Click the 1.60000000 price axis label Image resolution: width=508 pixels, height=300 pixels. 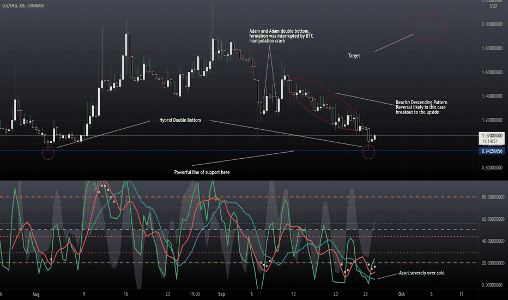492,73
